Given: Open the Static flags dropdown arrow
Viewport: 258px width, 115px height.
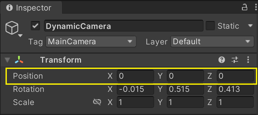Looking at the screenshot, I should point(250,26).
